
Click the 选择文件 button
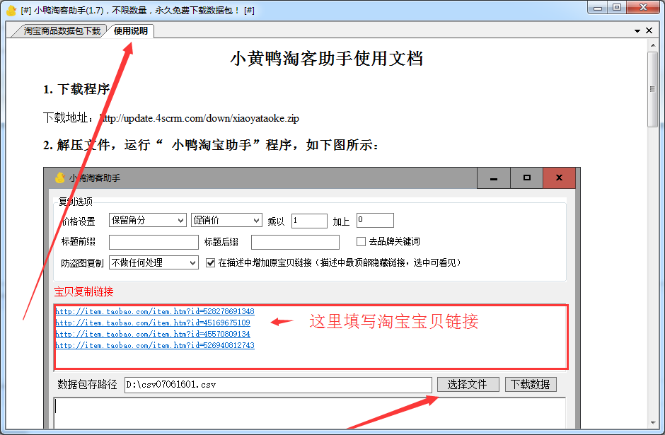[x=468, y=385]
